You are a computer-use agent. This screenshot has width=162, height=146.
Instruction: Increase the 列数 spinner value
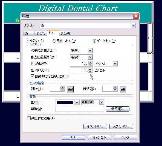[x=62, y=88]
